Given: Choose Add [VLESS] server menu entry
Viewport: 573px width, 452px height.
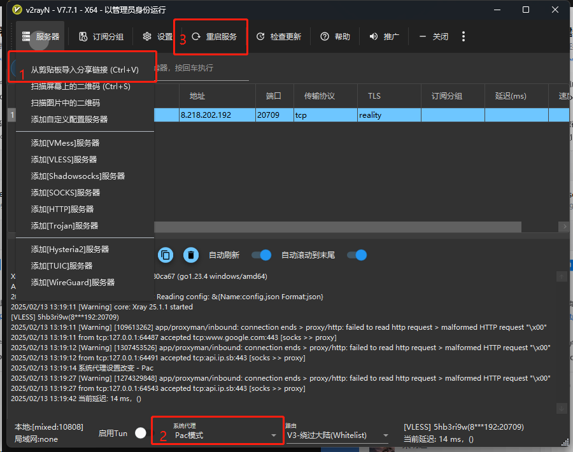Looking at the screenshot, I should tap(64, 160).
